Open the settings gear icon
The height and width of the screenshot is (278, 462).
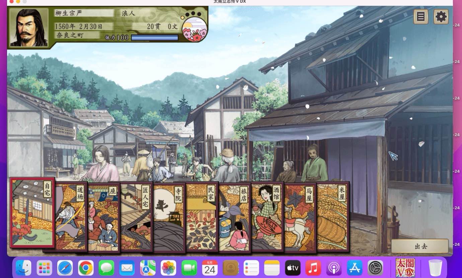(441, 17)
